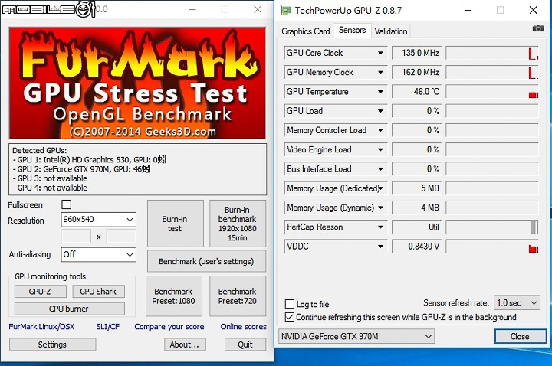The height and width of the screenshot is (366, 552).
Task: Open the NVIDIA GeForce GTX 970M selector
Action: [x=356, y=336]
